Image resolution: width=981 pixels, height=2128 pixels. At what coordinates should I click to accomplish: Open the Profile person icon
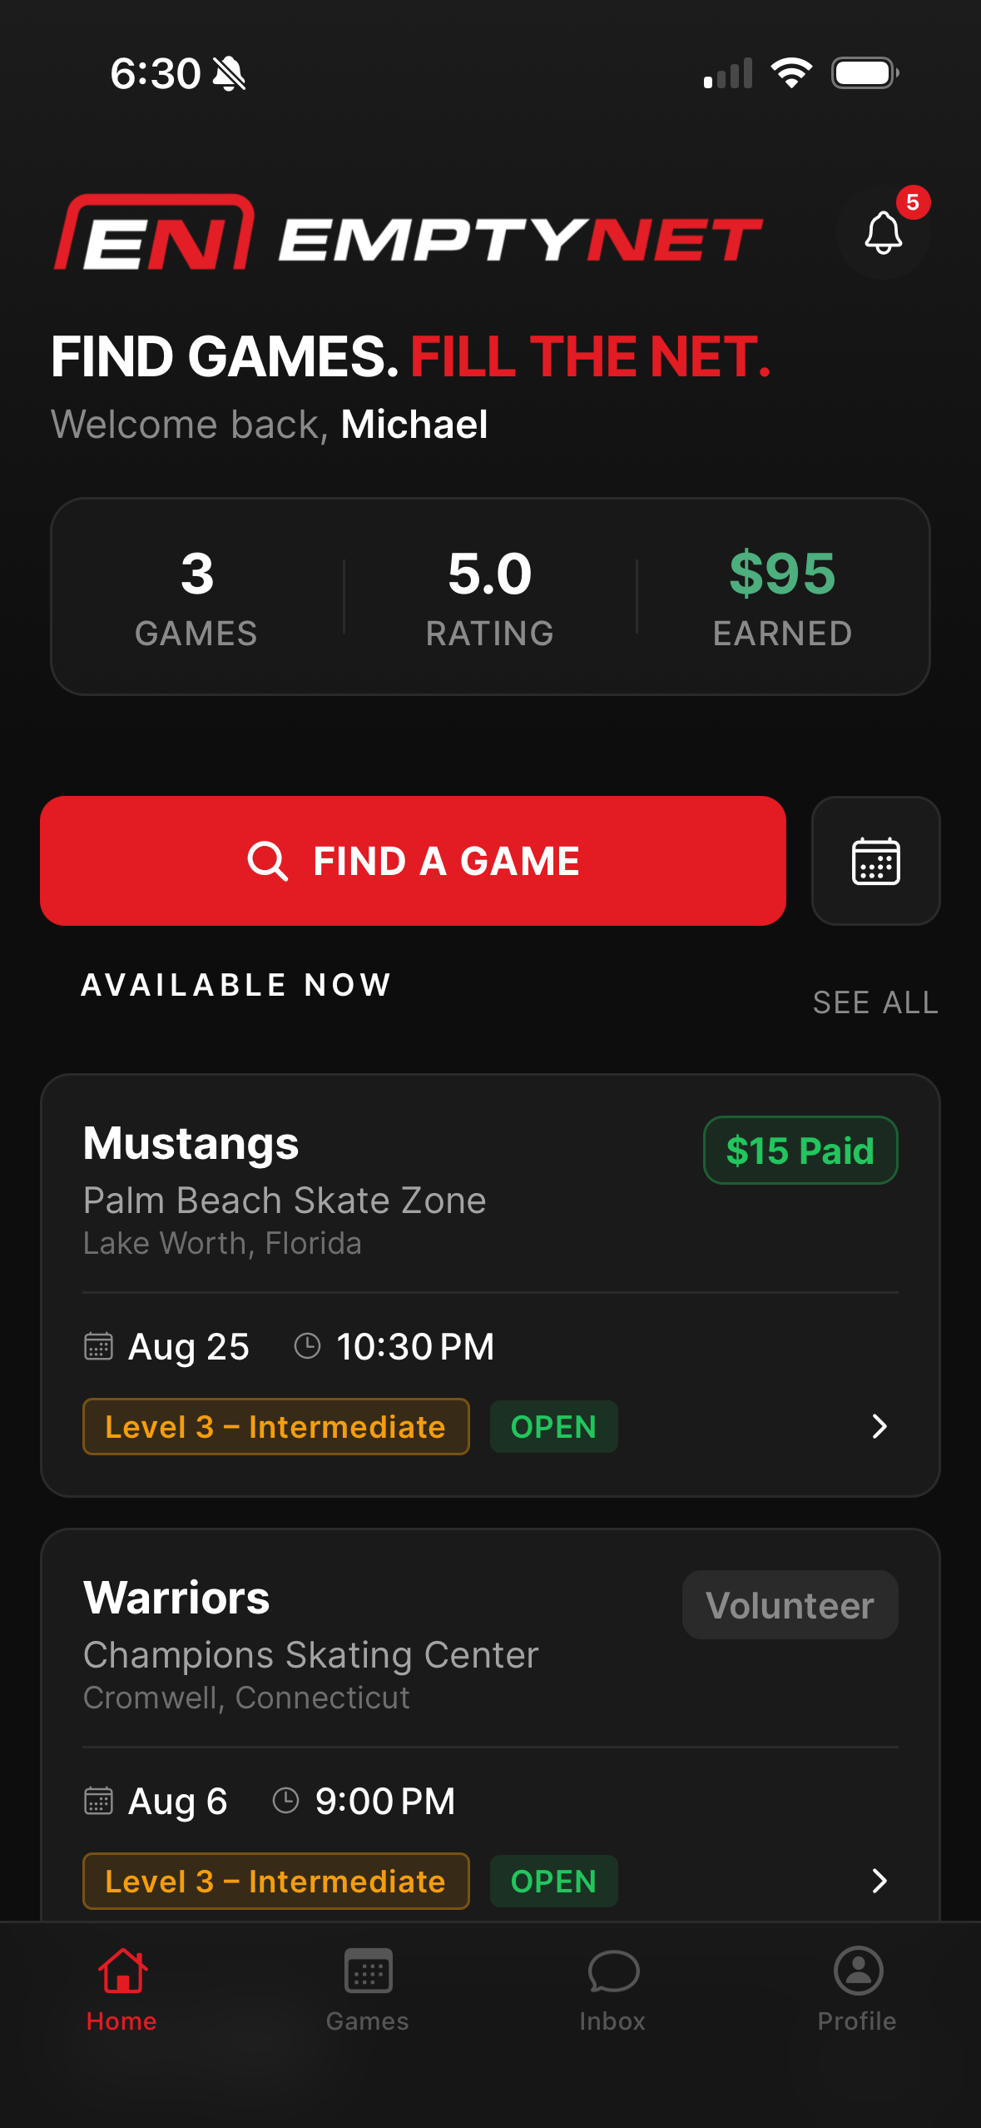pos(858,1971)
